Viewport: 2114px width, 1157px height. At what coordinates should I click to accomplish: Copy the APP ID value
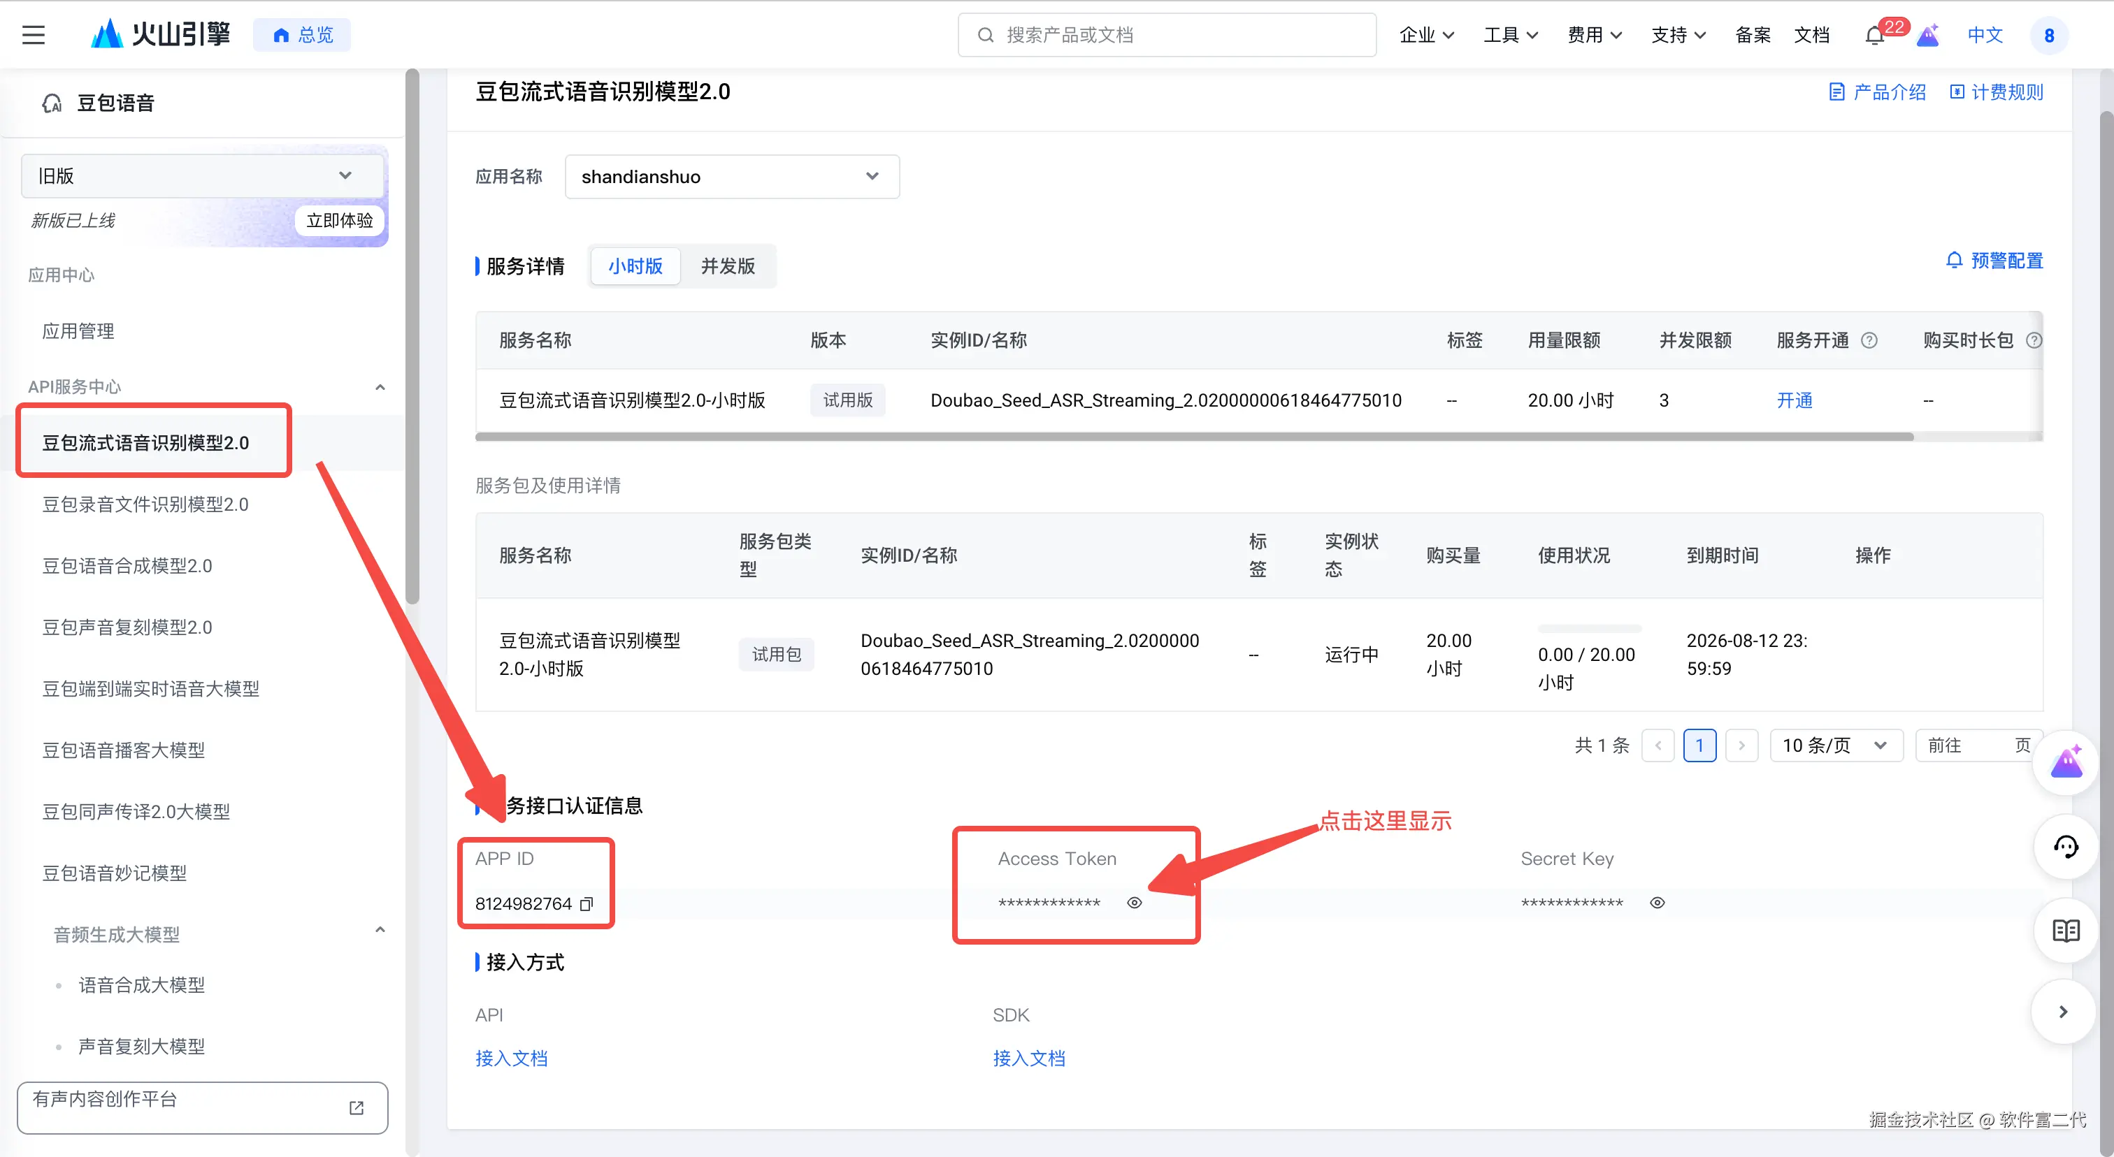[587, 903]
